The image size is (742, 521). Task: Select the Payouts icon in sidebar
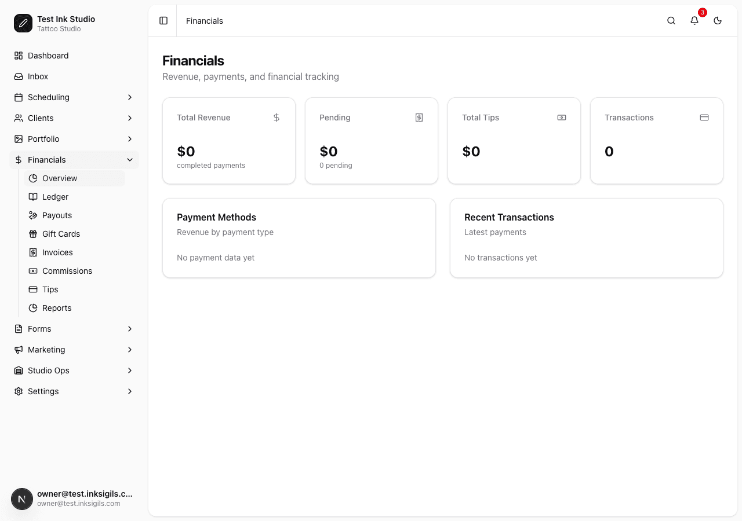click(x=33, y=215)
